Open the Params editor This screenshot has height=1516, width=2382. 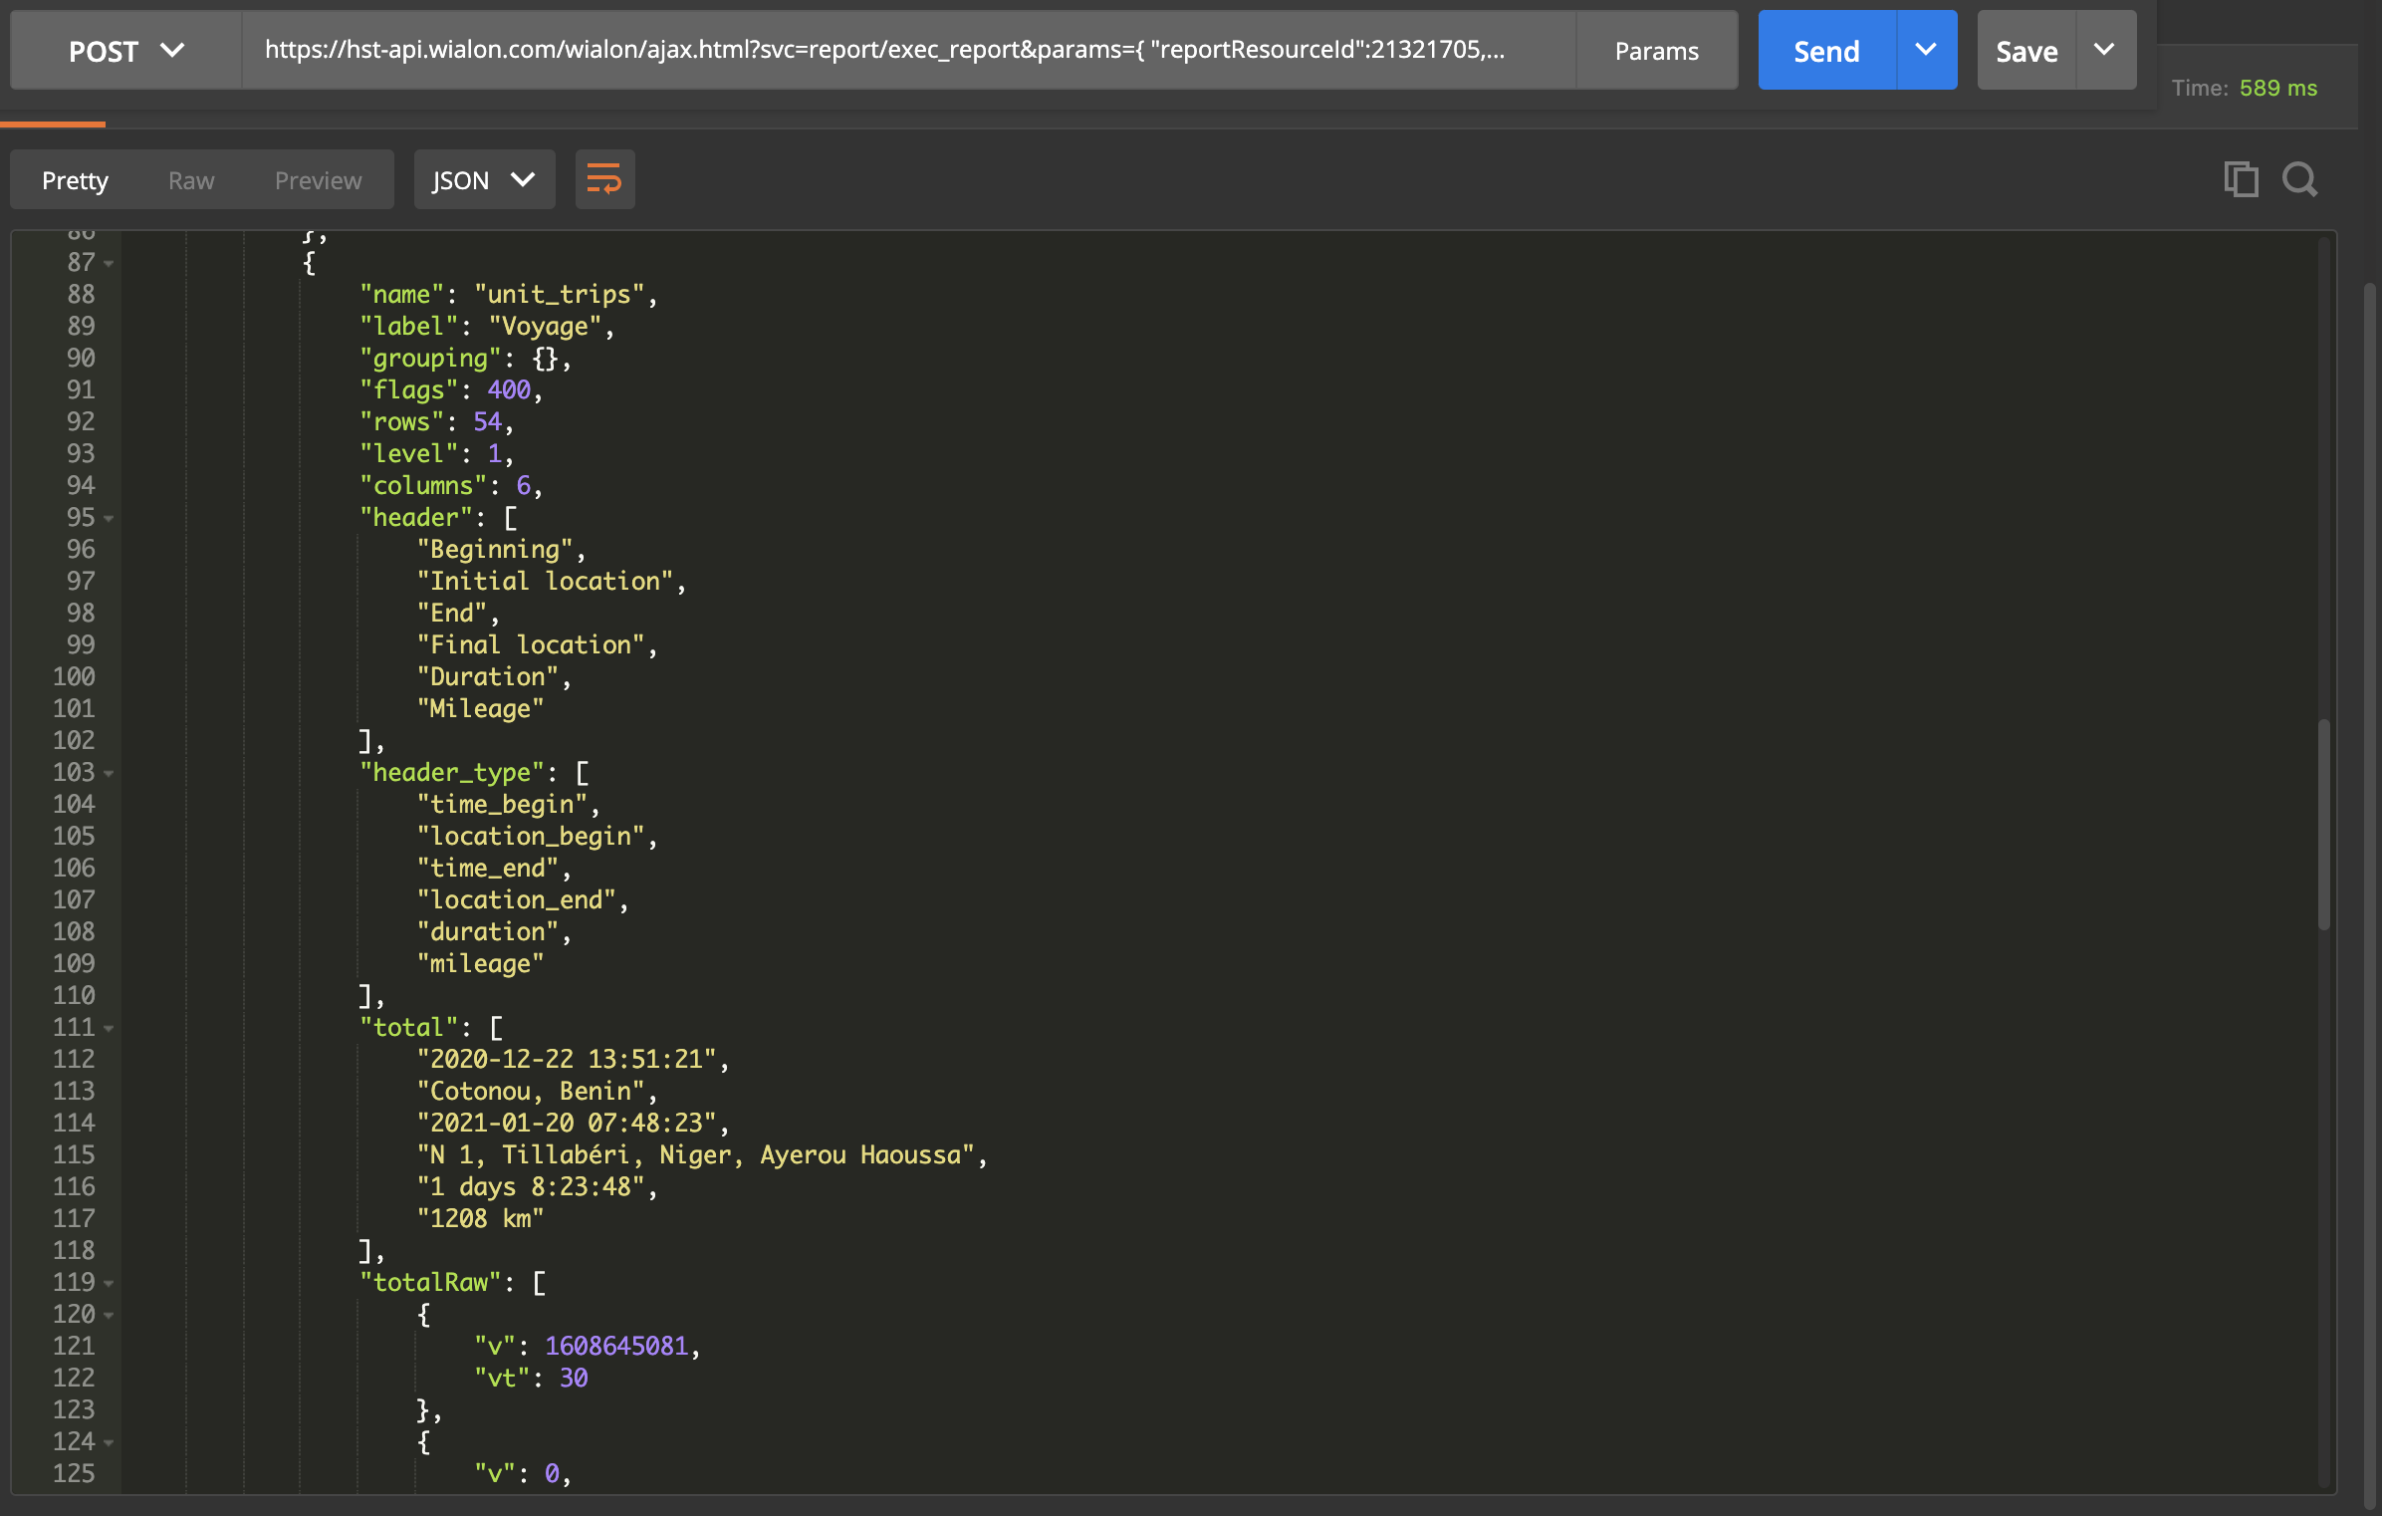[1656, 51]
